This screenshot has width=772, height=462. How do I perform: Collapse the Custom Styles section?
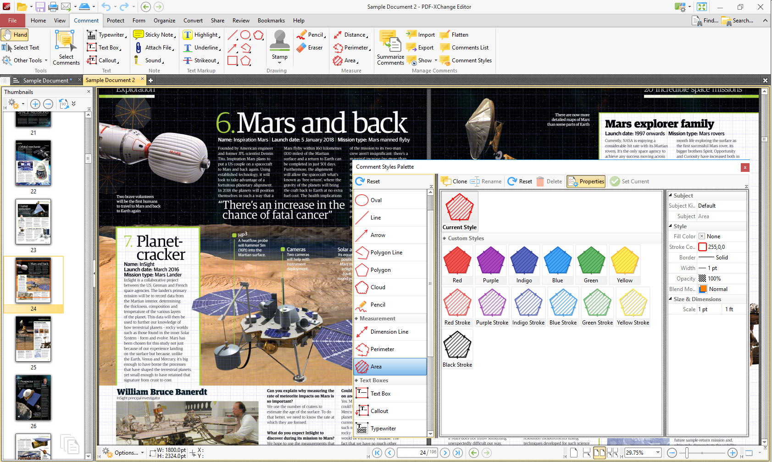pyautogui.click(x=444, y=238)
